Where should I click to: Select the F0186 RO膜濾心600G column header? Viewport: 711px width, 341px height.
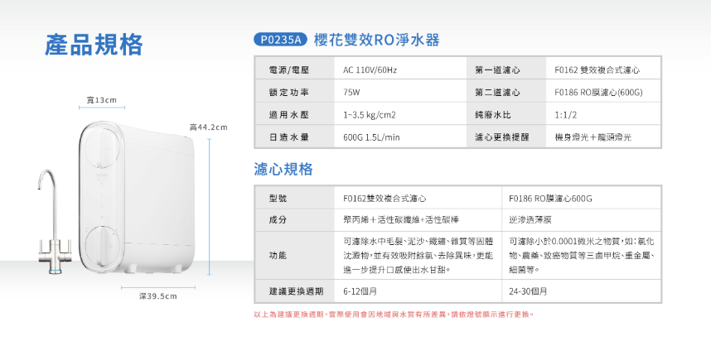pos(550,199)
